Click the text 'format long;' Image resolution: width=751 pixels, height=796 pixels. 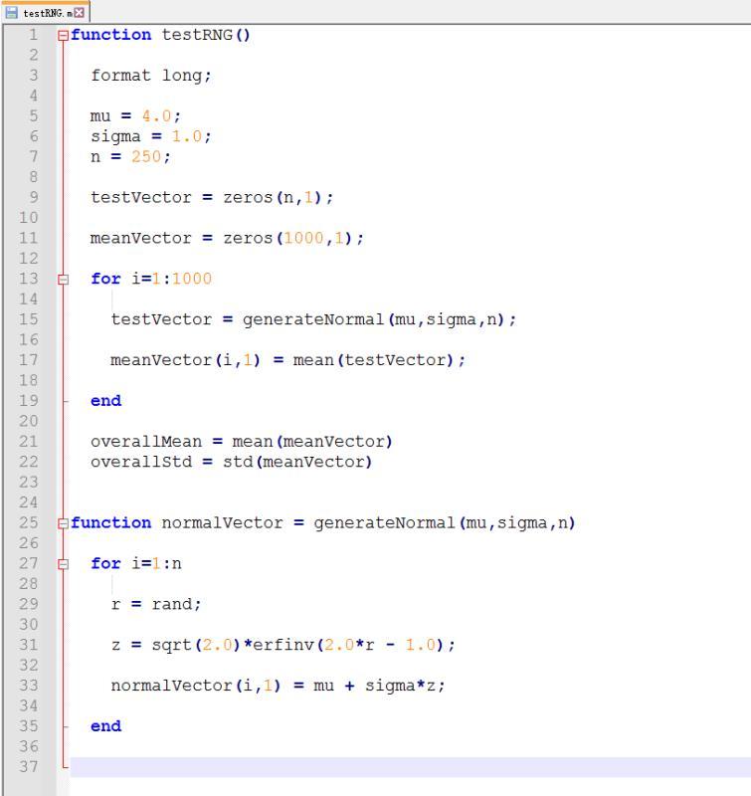[151, 76]
